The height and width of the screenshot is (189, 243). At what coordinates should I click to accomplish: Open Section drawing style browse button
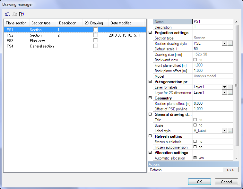coord(230,44)
